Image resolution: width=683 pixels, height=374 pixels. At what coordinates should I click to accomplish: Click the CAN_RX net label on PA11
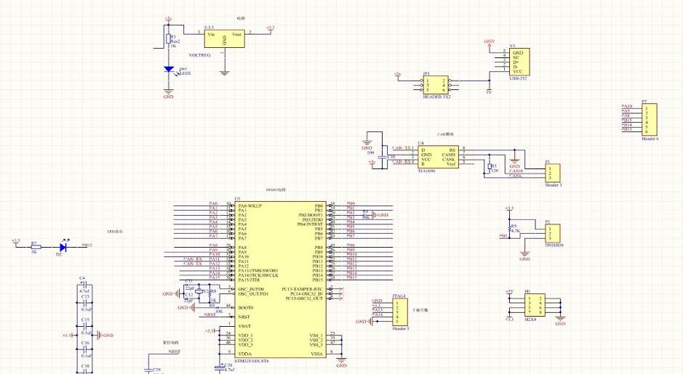click(193, 259)
